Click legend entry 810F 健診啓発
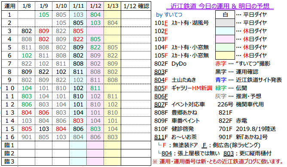Viewport: 287px width, 167px height. [174, 129]
